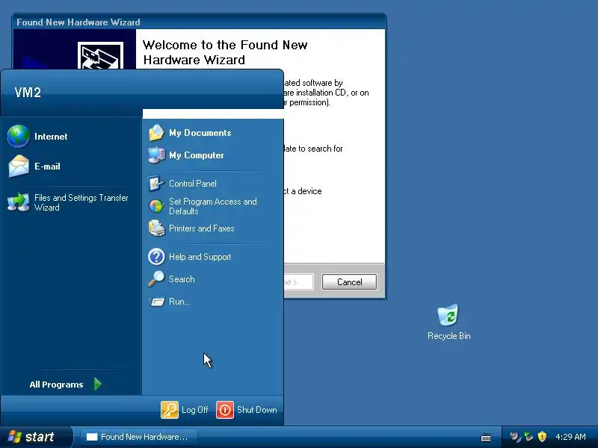Click the Welcome to the Found New Hardware Wizard heading
Viewport: 598px width, 448px height.
coord(225,52)
